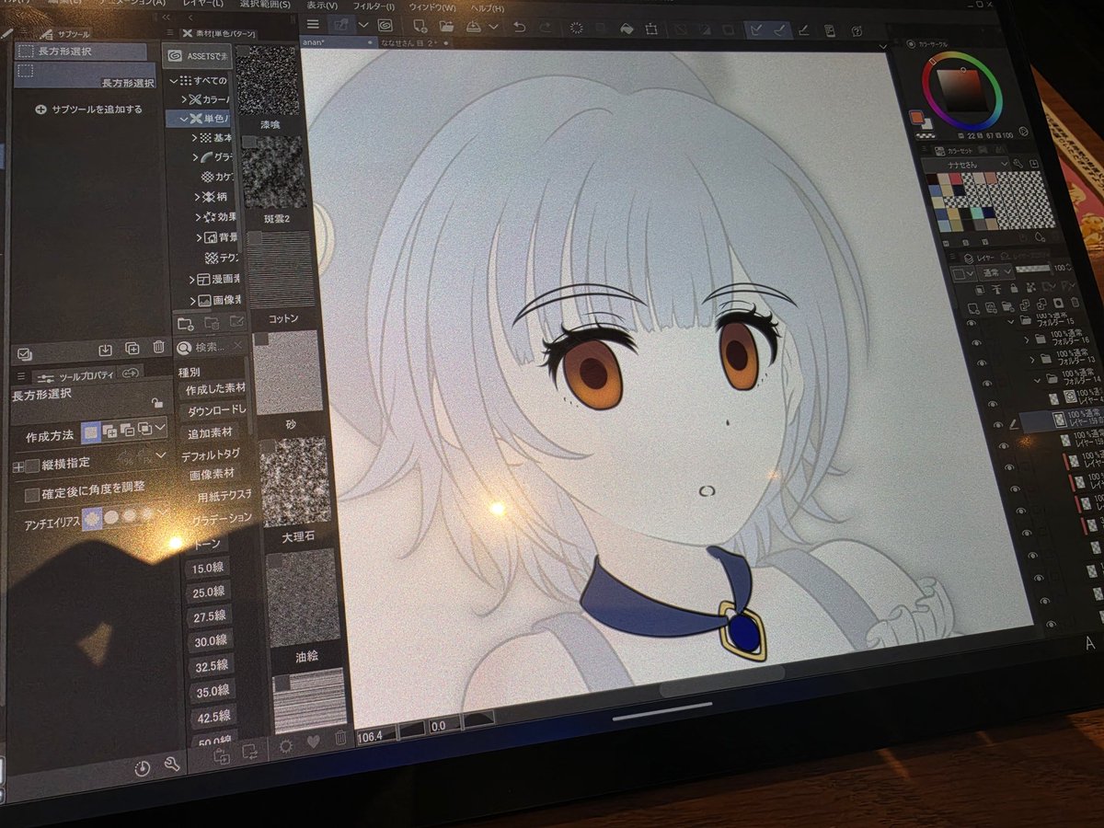The image size is (1104, 828).
Task: Toggle visibility eye of フォルダー 13
Action: [981, 362]
